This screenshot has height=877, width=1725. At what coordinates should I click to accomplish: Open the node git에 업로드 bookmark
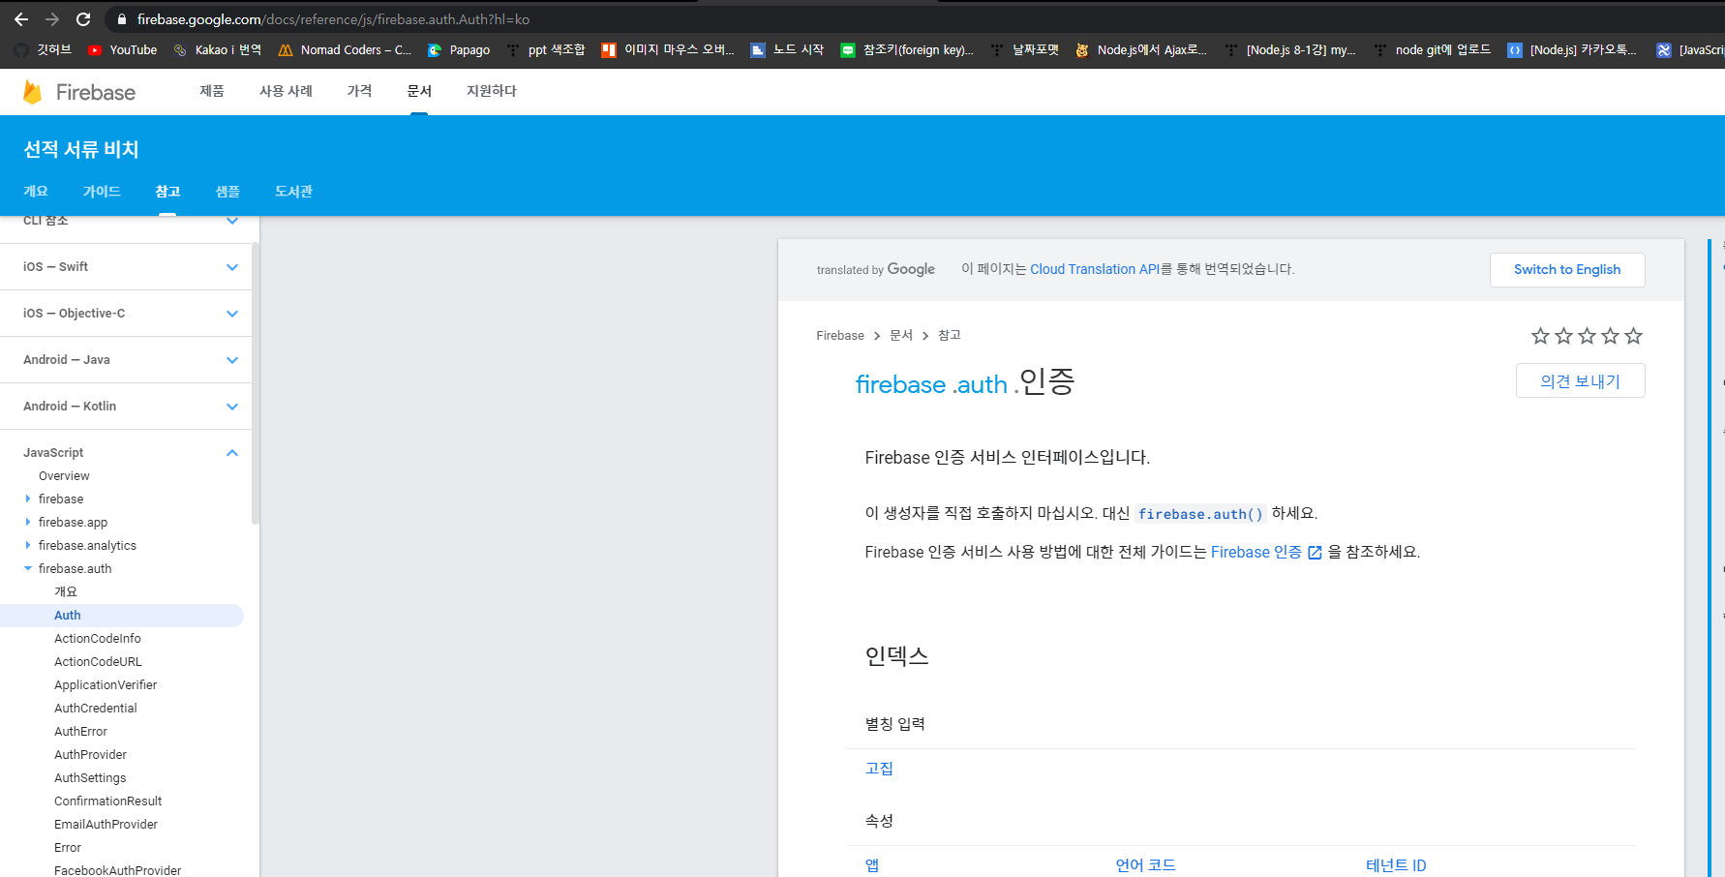click(x=1432, y=50)
